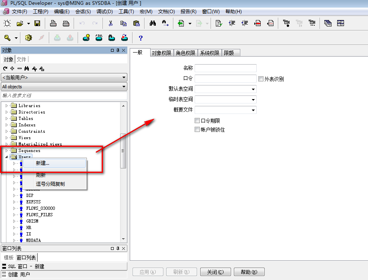The width and height of the screenshot is (368, 280).
Task: Click the Paste clipboard icon
Action: [x=136, y=23]
